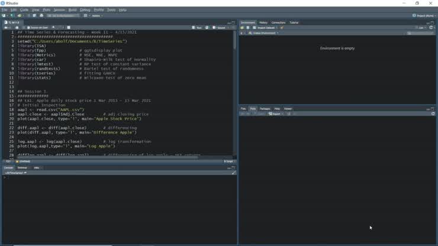Click the Re-run previous code icon
The image size is (438, 246).
[207, 28]
